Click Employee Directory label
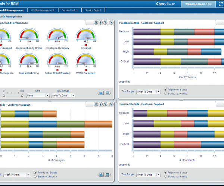224x186 pixels. [57, 48]
